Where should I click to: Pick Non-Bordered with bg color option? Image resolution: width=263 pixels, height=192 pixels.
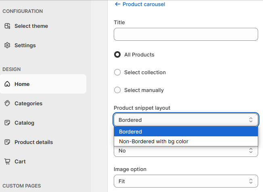186,141
